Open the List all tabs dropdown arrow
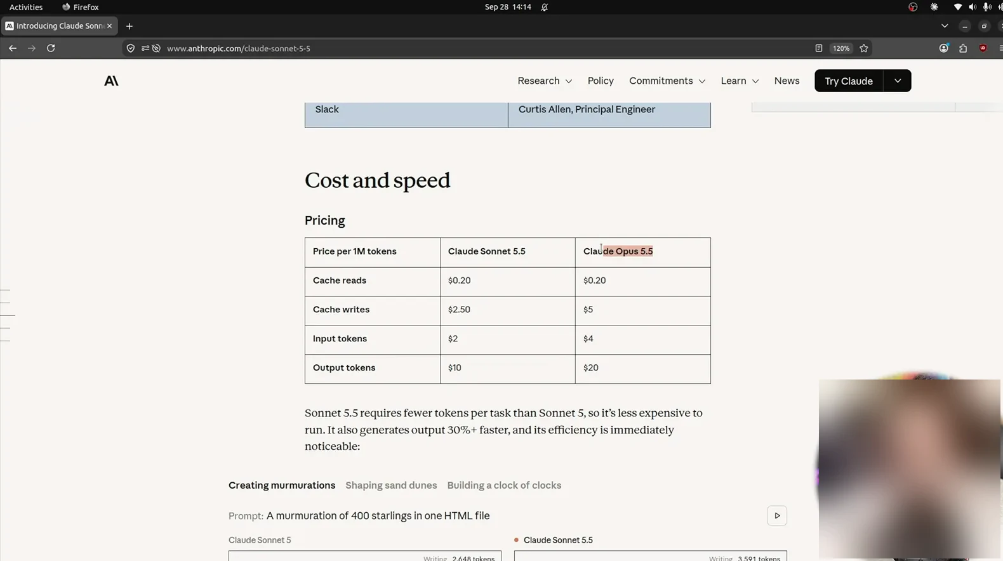 [945, 26]
